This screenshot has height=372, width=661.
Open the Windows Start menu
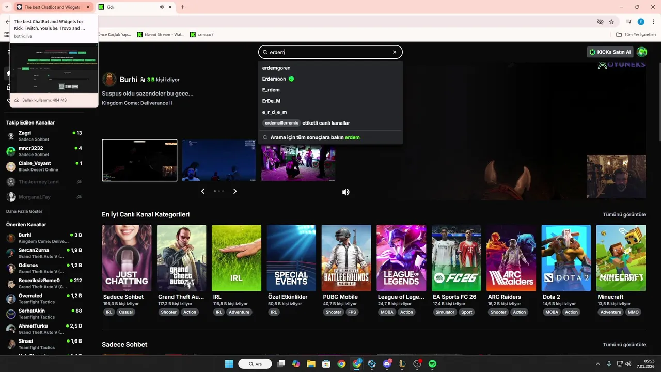click(229, 364)
